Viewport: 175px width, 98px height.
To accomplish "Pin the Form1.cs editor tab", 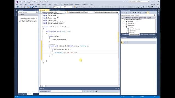I will [x=47, y=10].
